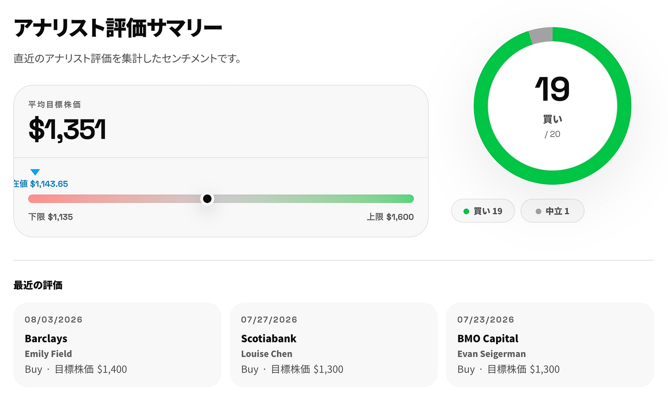
Task: Click the gray dot in 中立 1 pill
Action: 539,211
